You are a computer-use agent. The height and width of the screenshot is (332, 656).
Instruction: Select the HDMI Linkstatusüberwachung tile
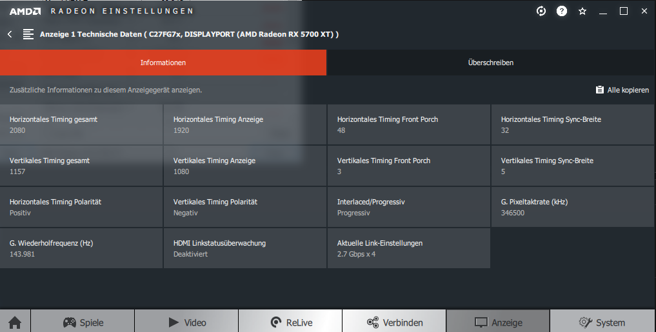[244, 248]
